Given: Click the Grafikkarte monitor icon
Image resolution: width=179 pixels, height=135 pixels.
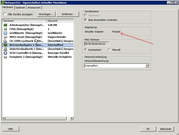Looking at the screenshot, I should (5, 33).
